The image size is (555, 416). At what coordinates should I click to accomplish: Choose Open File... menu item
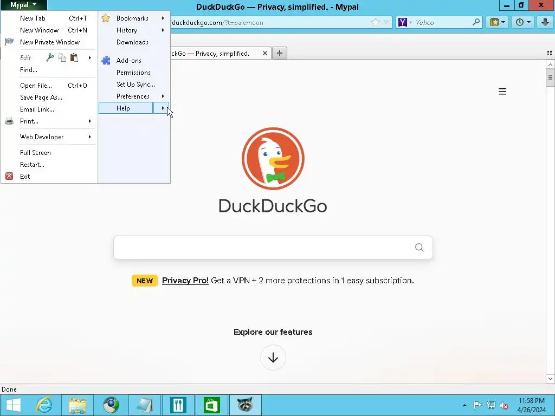[x=48, y=85]
